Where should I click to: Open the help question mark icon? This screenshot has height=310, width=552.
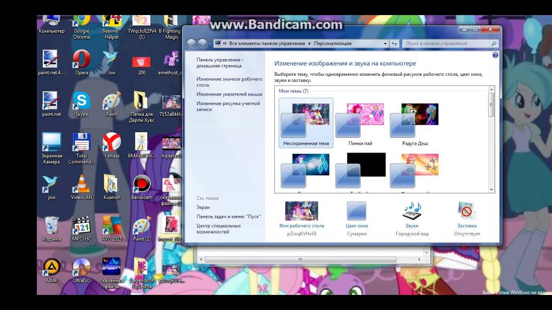(495, 55)
